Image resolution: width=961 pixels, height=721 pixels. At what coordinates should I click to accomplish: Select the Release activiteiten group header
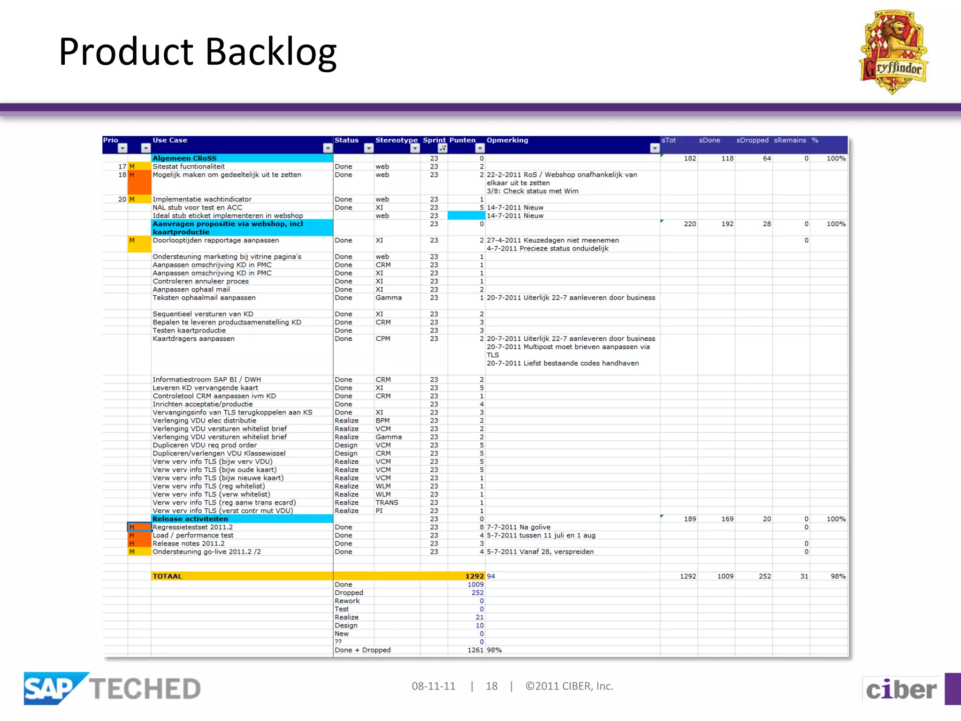click(242, 519)
